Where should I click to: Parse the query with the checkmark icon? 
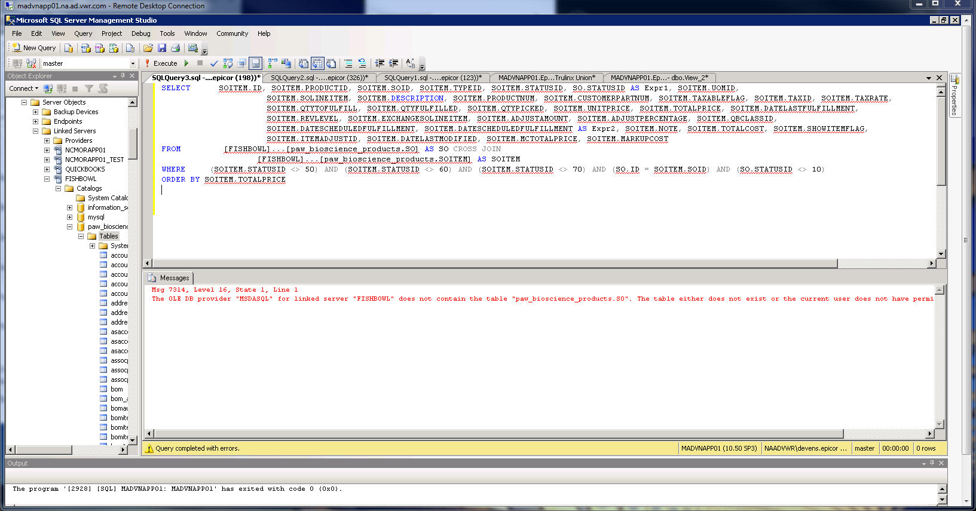214,63
